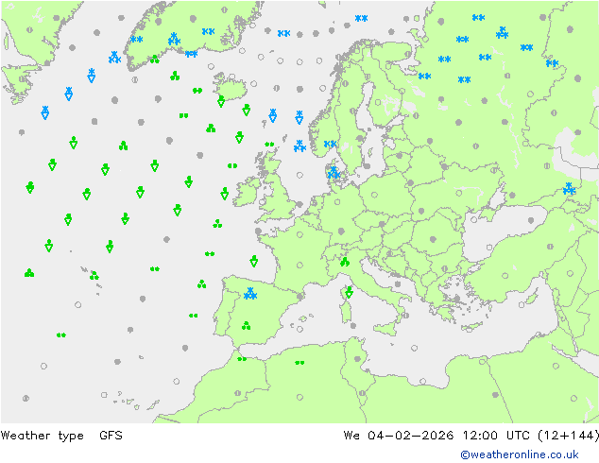Select the green rain symbol over northern Italy
Viewport: 599px width, 463px height.
click(345, 262)
